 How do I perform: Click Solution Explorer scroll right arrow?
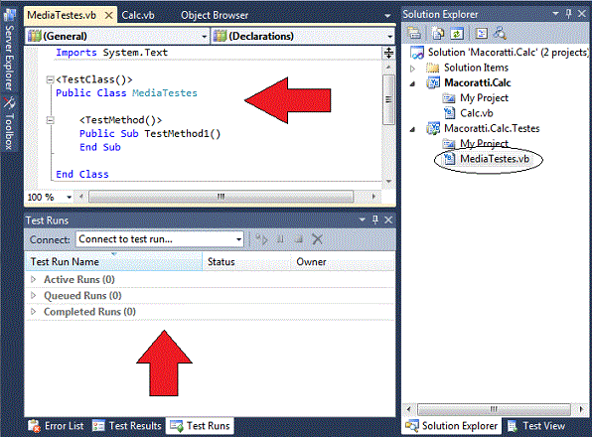(x=581, y=409)
